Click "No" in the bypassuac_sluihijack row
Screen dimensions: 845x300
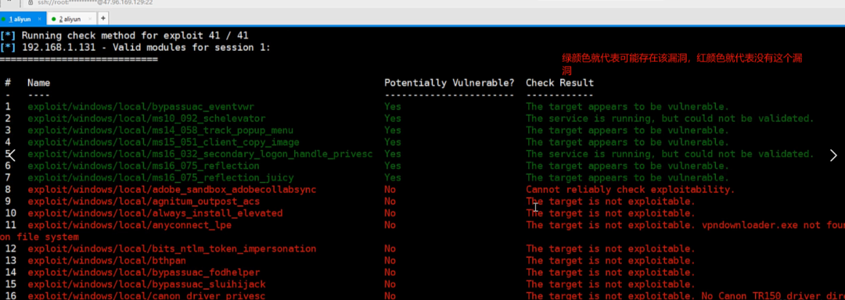coord(390,284)
